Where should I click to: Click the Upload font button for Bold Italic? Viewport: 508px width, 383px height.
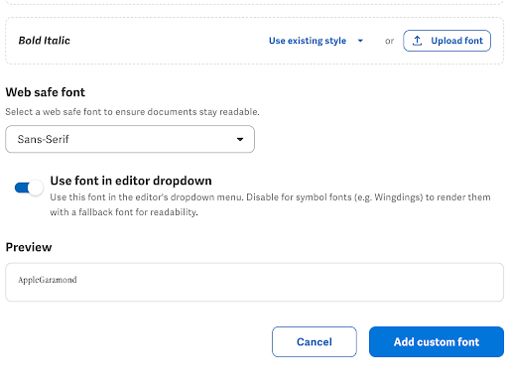click(x=446, y=41)
